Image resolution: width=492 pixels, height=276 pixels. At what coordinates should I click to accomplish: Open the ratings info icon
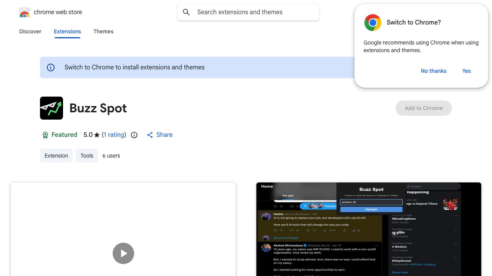click(134, 135)
